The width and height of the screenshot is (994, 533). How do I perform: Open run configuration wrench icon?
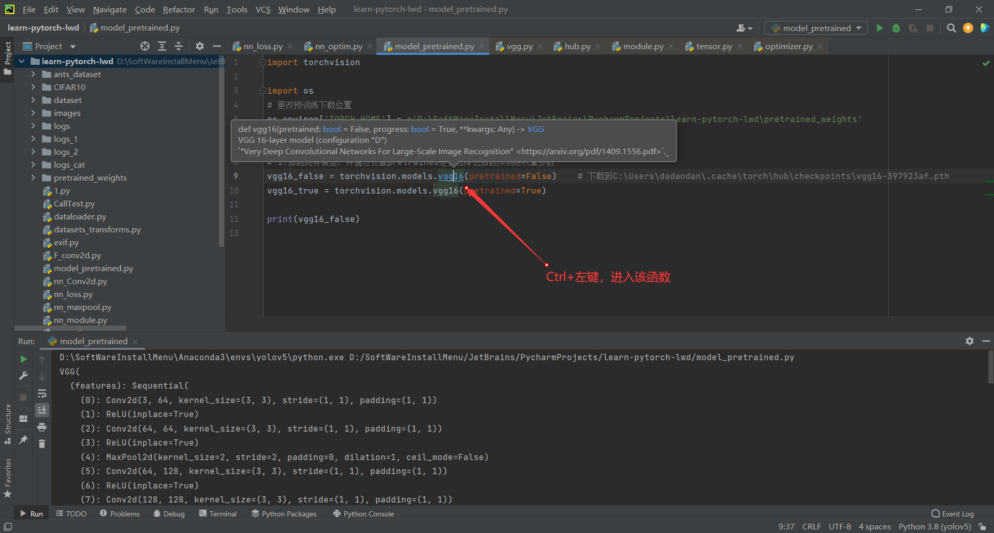click(x=23, y=376)
